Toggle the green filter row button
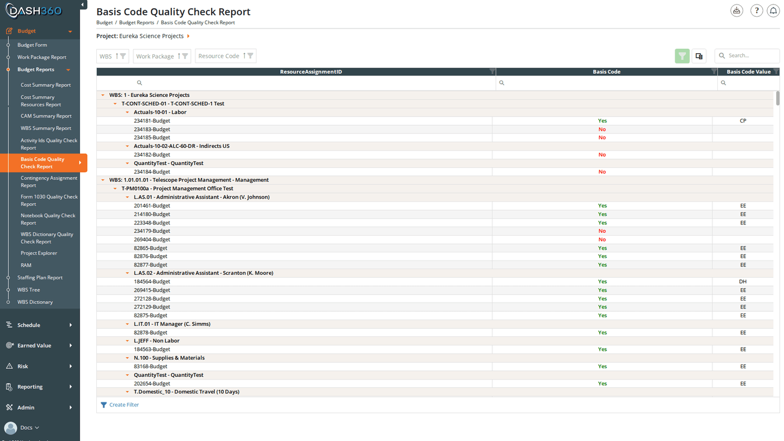Viewport: 784px width, 441px height. point(682,56)
